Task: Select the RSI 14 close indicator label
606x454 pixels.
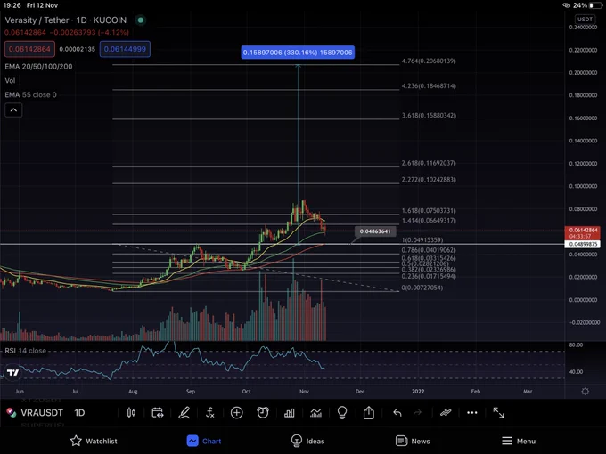Action: click(26, 351)
